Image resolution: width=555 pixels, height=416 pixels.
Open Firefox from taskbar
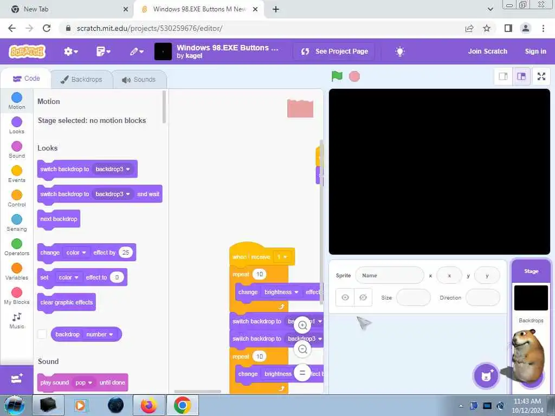point(149,405)
